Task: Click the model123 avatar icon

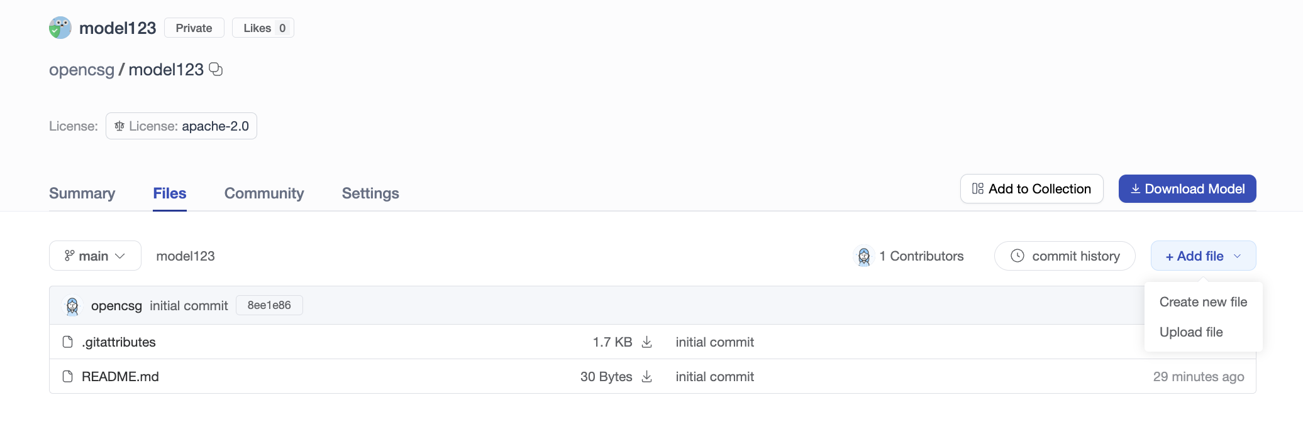Action: [x=60, y=28]
